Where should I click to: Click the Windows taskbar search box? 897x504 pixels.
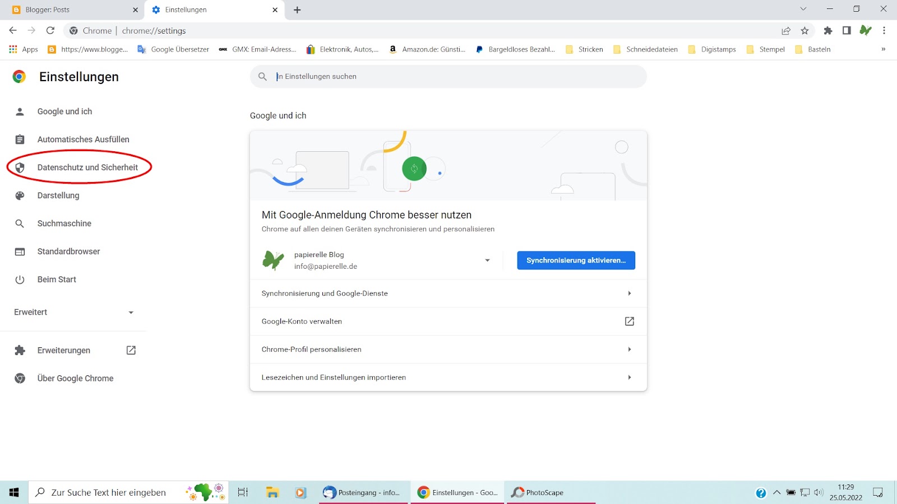[128, 492]
